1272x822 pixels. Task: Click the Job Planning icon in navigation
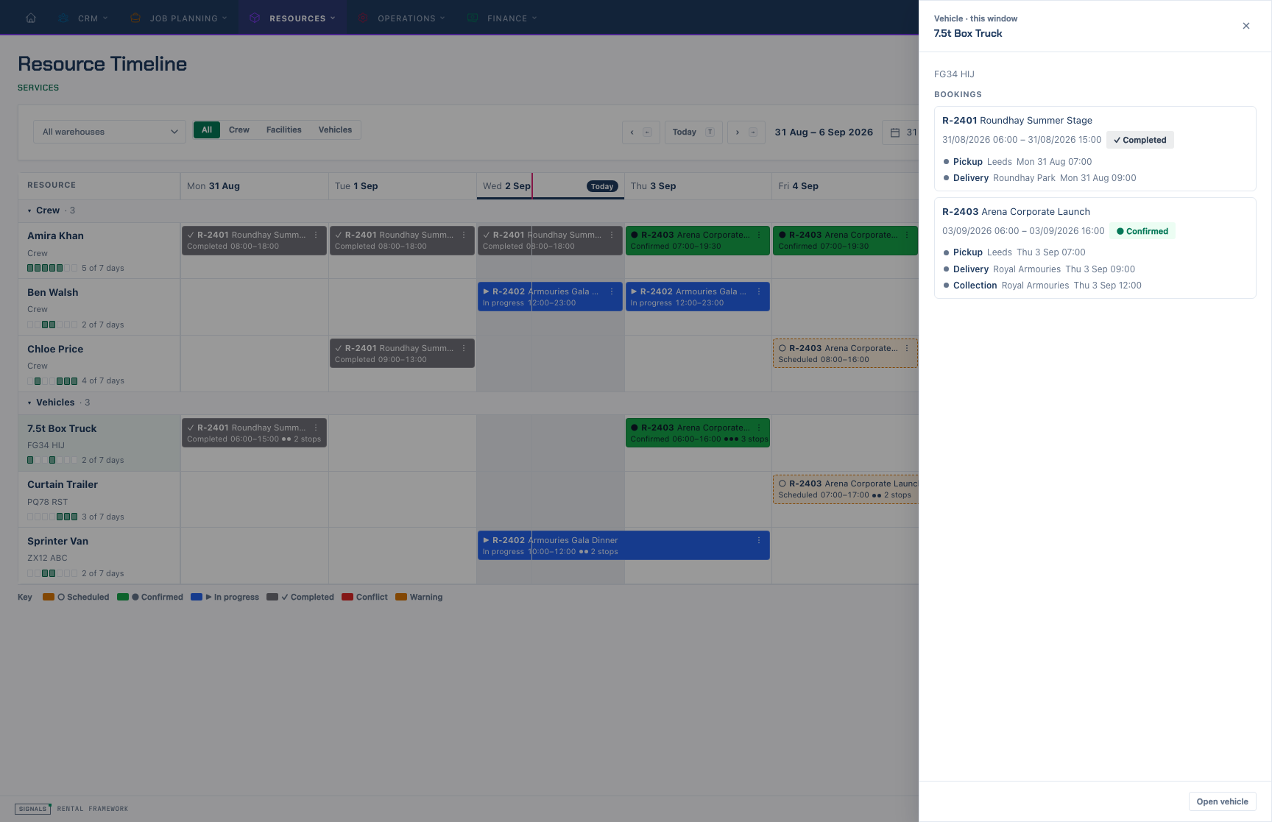pos(135,18)
